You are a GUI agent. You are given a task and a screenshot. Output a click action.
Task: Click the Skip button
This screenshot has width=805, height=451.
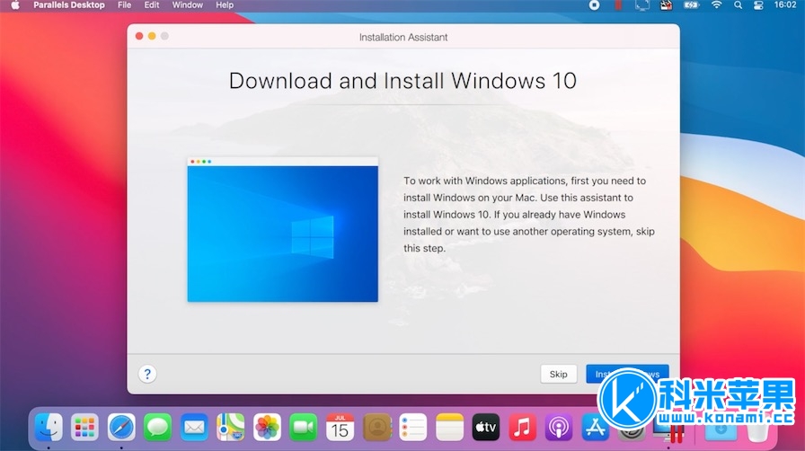pyautogui.click(x=558, y=374)
